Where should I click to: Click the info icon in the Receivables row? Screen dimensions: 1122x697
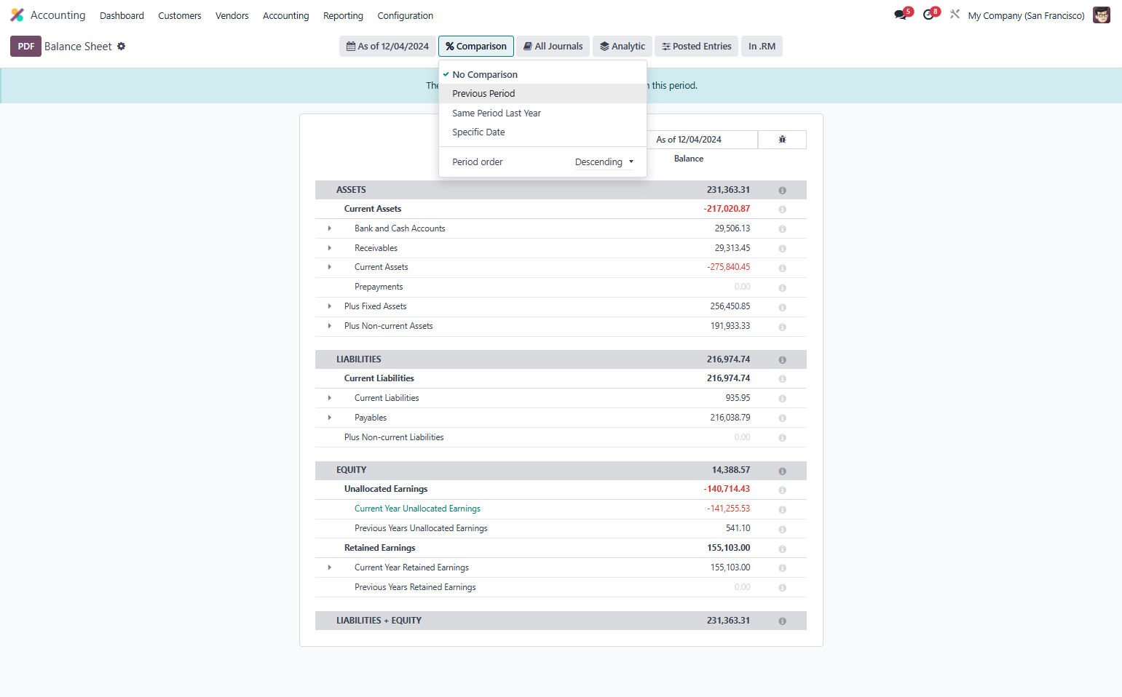[782, 249]
